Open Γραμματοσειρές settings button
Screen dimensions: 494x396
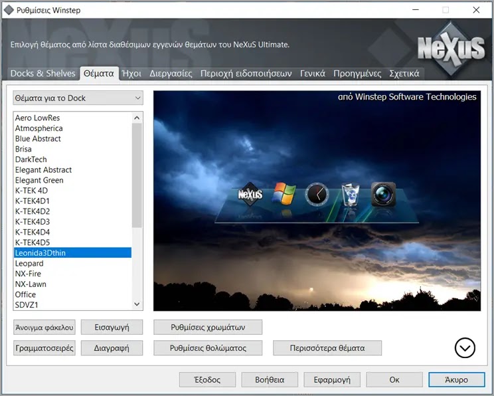44,348
